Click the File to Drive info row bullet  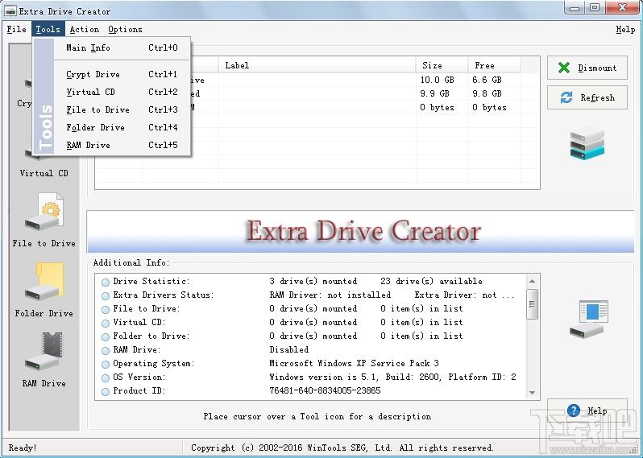coord(106,309)
